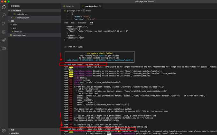The height and width of the screenshot is (135, 217).
Task: Collapse the open editors section (打开的编辑器)
Action: point(9,10)
